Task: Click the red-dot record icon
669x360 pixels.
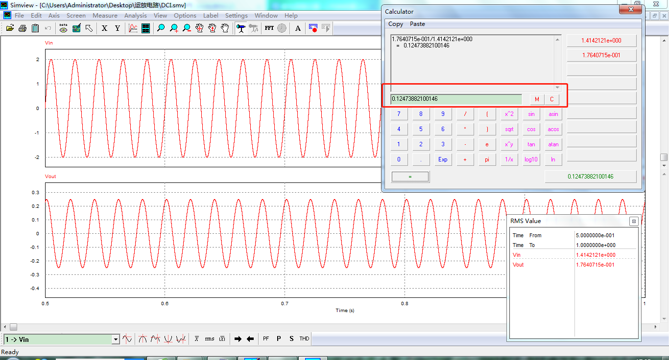Action: tap(313, 28)
